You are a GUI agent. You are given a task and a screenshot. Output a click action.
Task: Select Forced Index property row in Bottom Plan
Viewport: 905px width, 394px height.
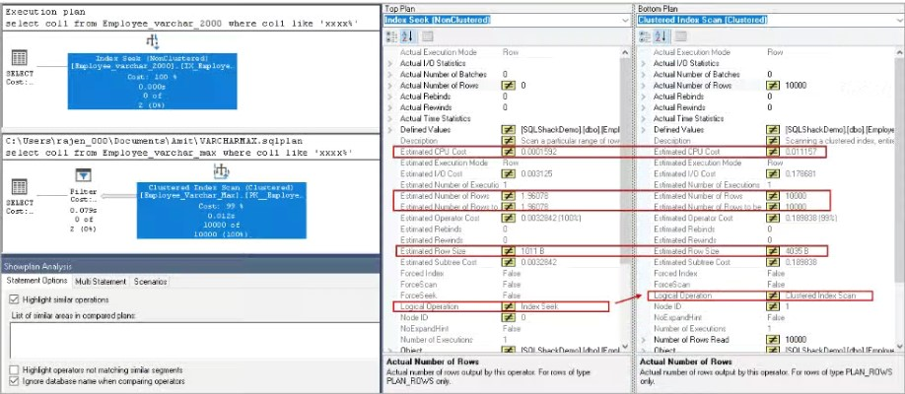point(766,274)
